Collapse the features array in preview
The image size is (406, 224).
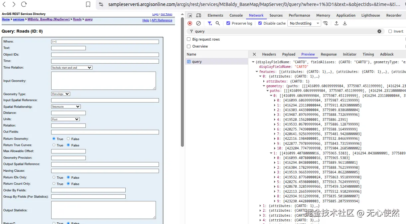257,72
